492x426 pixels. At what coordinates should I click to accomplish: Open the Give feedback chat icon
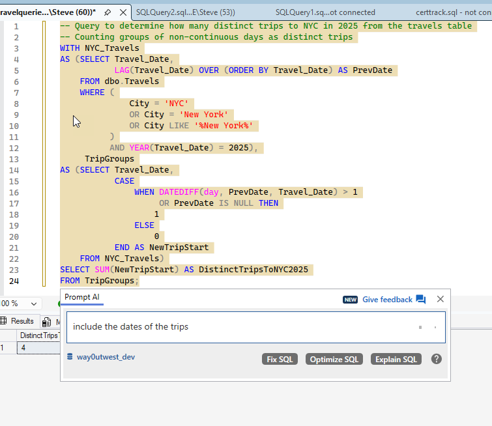click(420, 300)
